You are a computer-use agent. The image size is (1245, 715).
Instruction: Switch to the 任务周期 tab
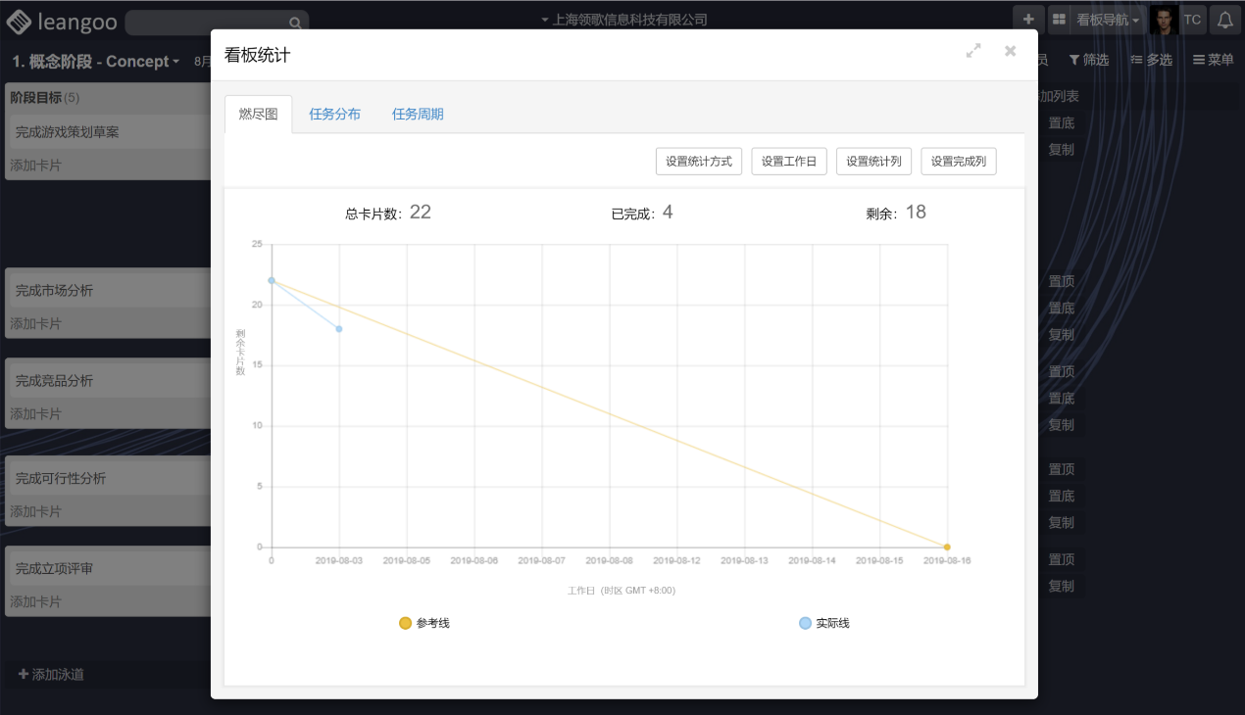click(x=418, y=115)
